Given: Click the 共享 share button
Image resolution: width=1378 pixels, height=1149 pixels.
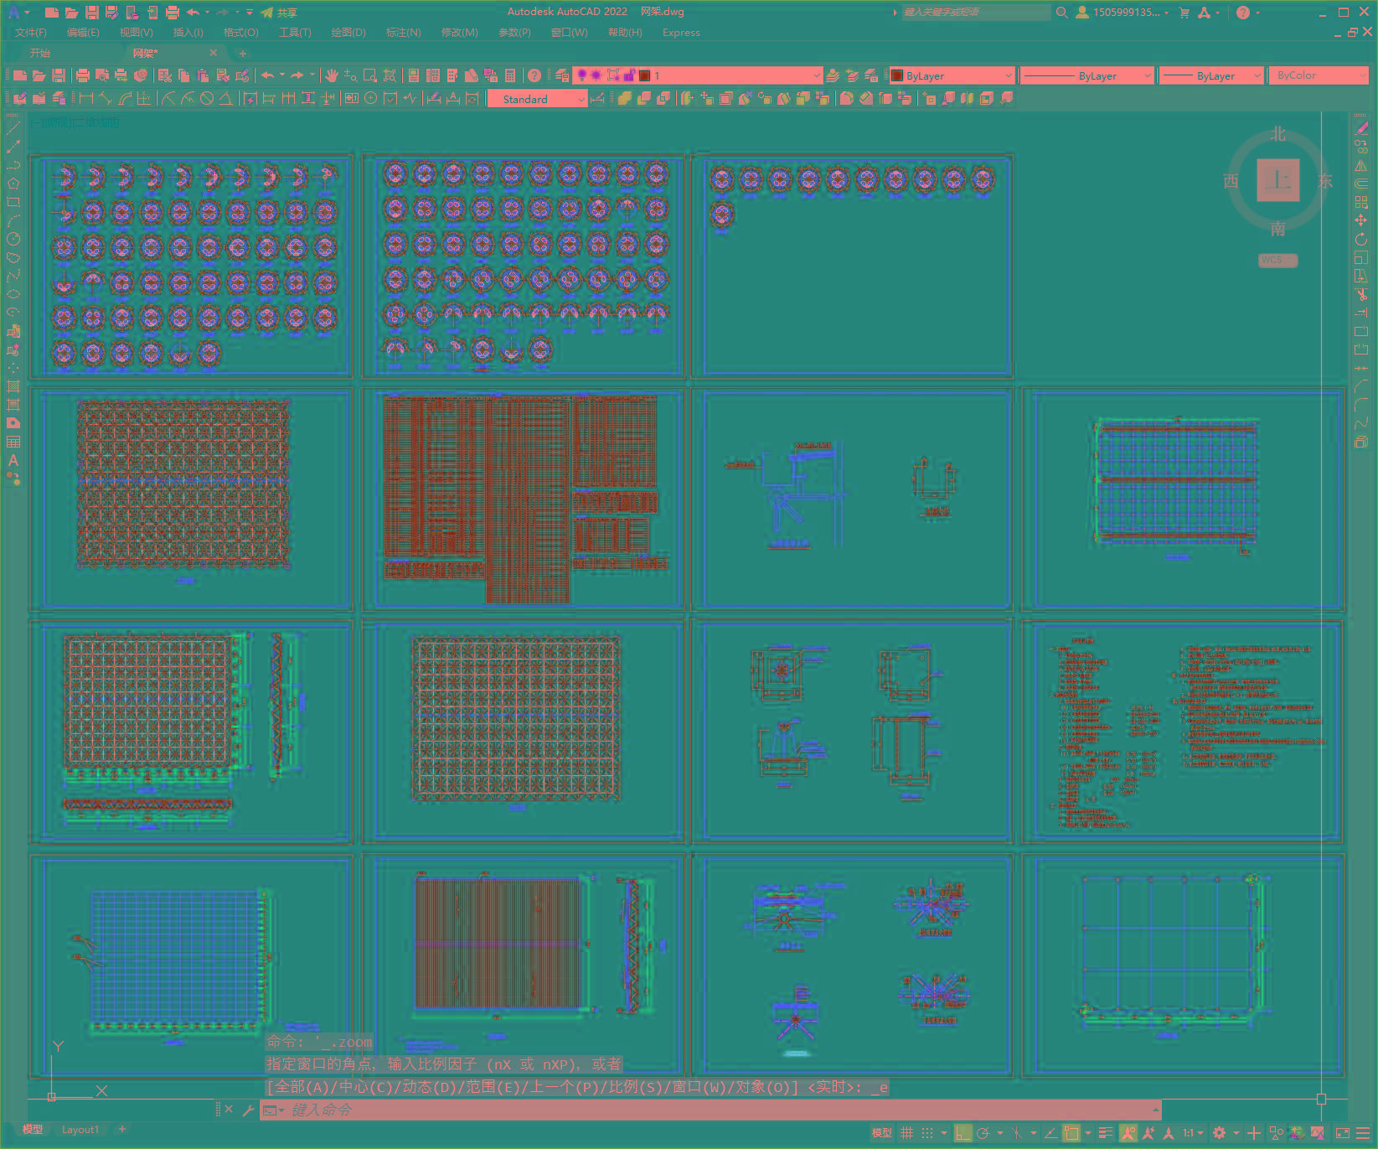Looking at the screenshot, I should point(279,13).
